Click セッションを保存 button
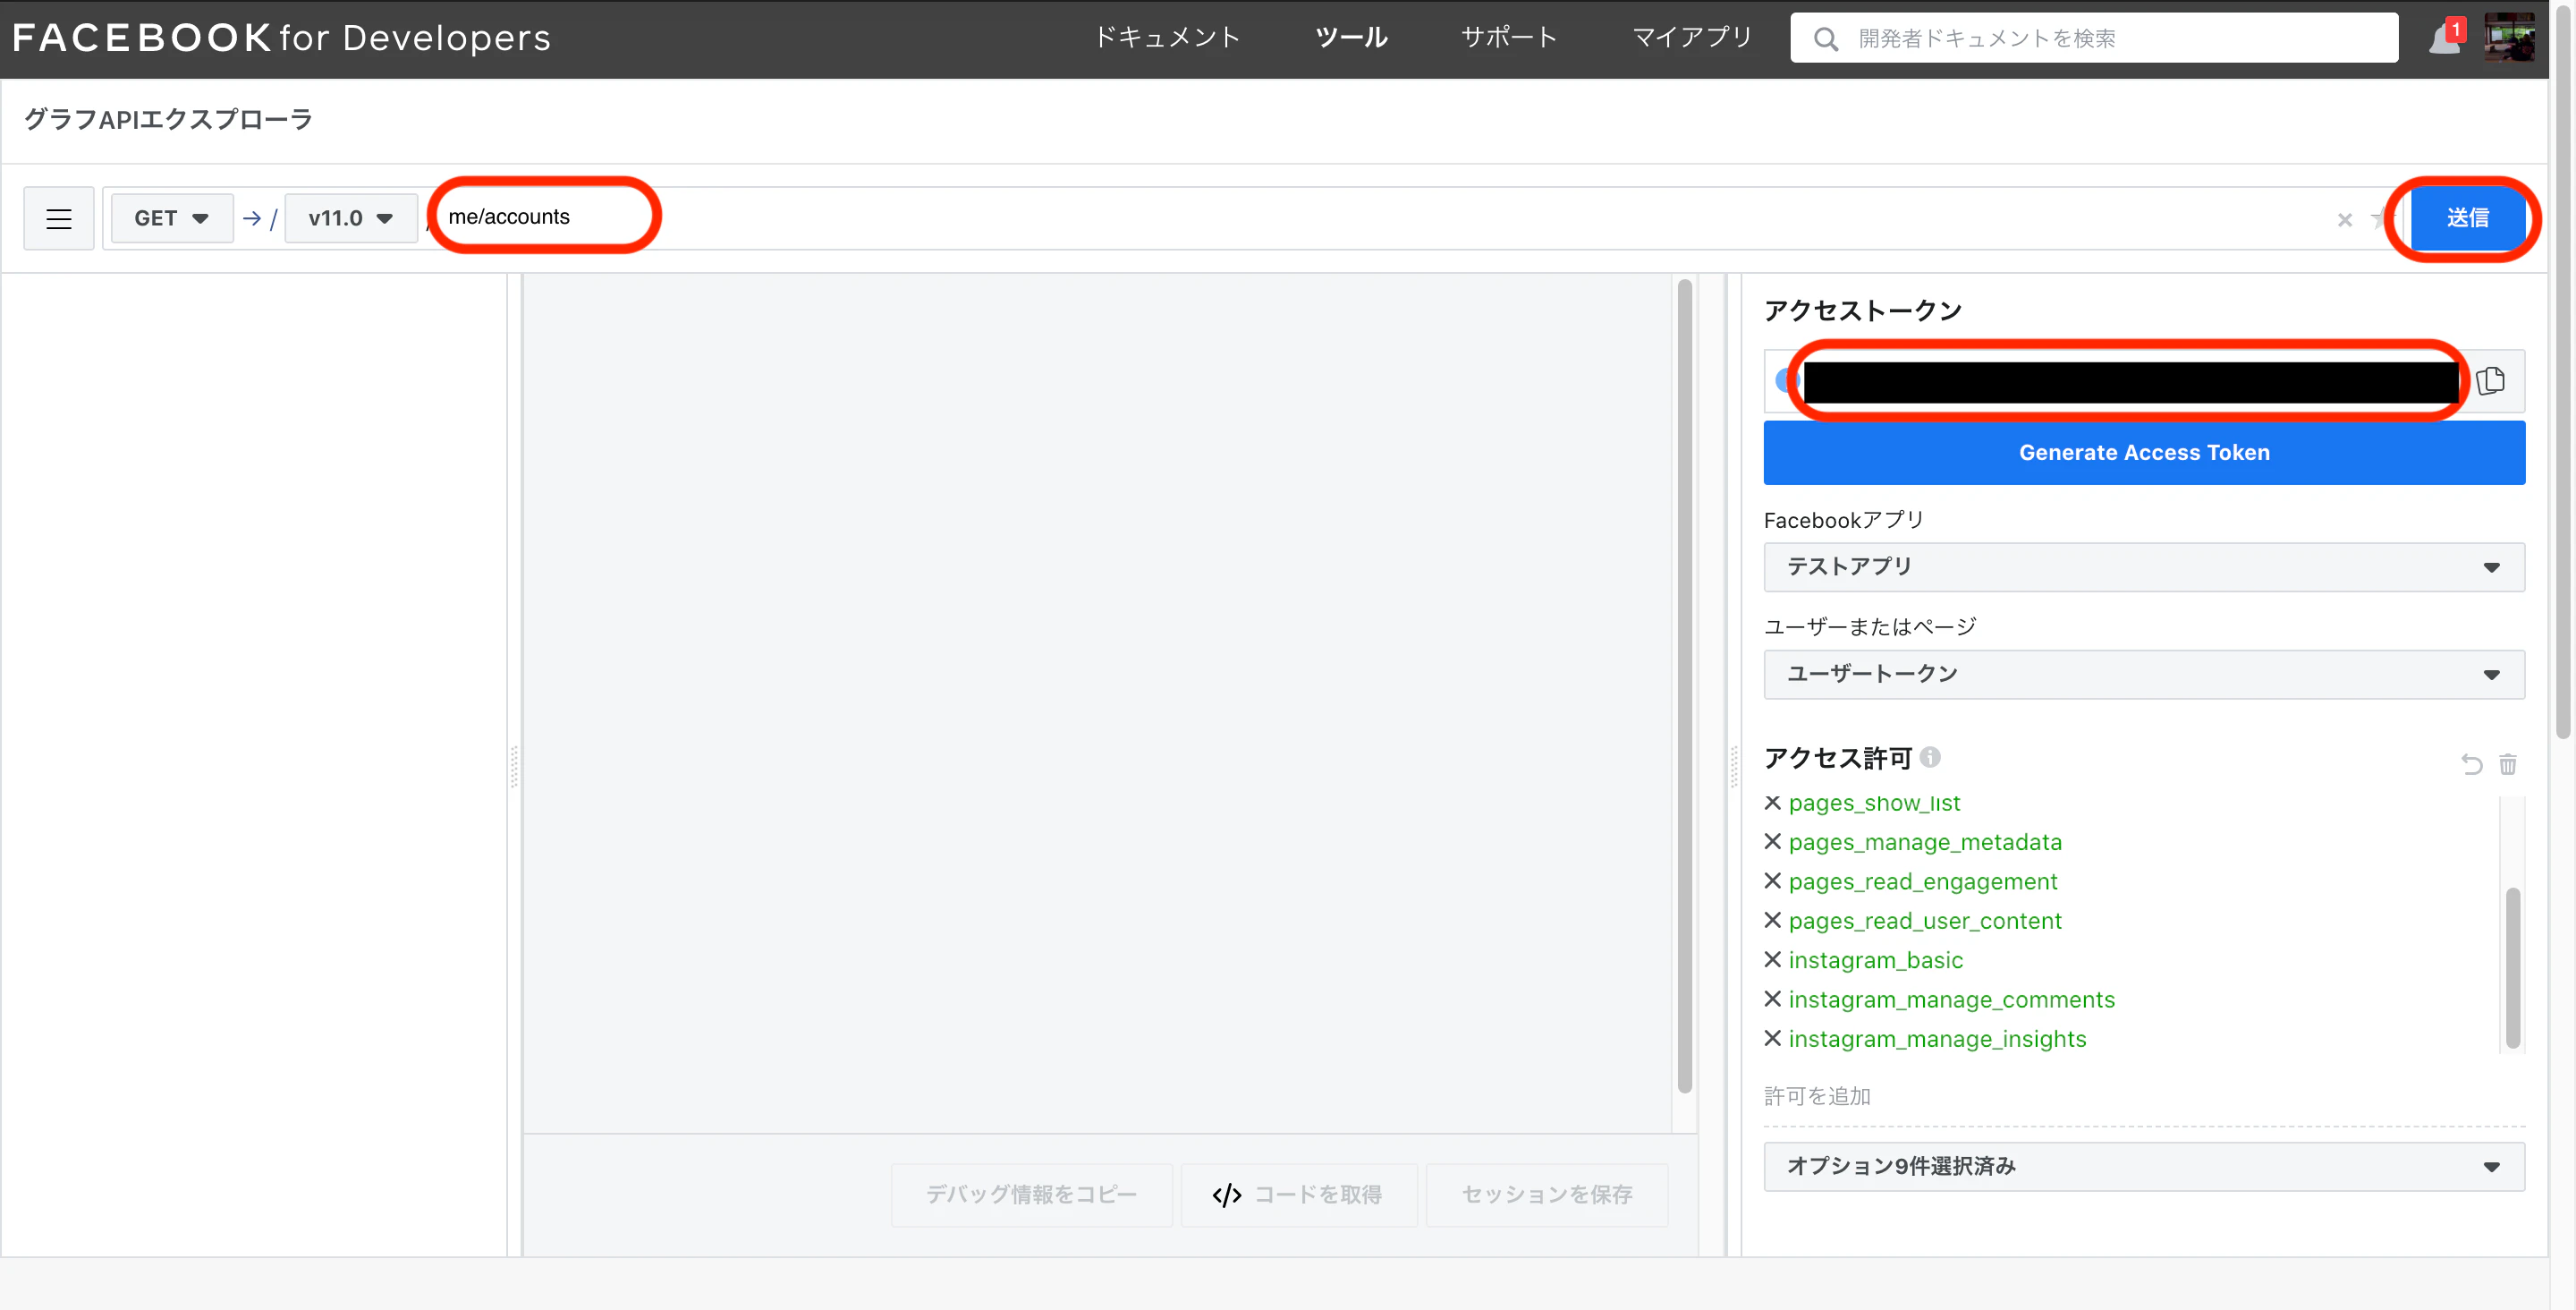 click(x=1546, y=1195)
